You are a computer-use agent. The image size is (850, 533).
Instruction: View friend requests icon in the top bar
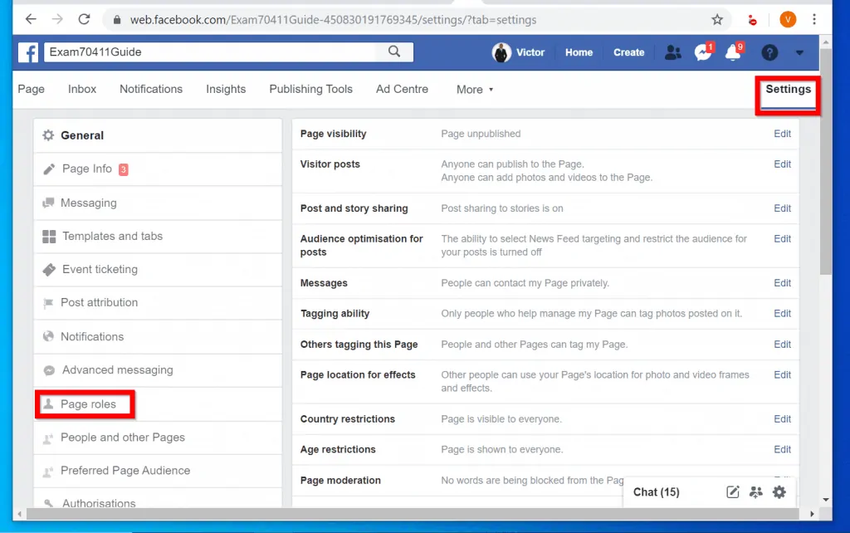[673, 51]
